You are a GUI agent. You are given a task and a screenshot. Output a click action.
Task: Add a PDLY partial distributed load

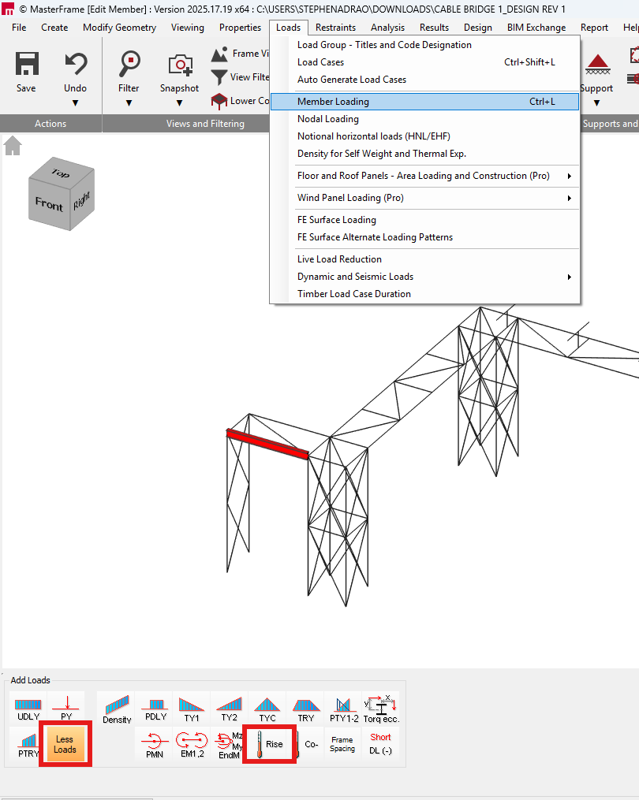[x=155, y=708]
